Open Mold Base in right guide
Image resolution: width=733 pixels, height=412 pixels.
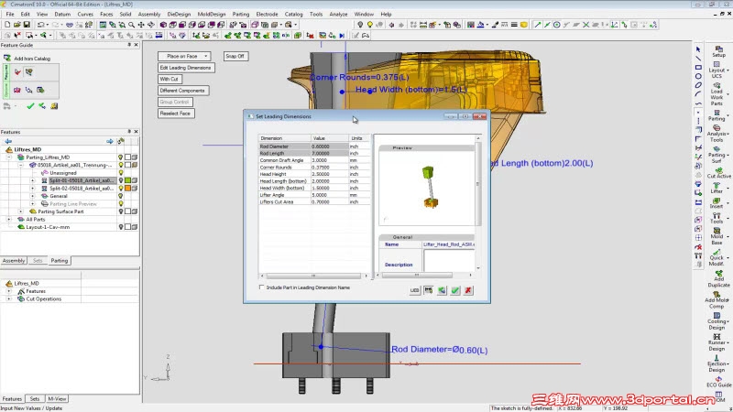tap(717, 236)
